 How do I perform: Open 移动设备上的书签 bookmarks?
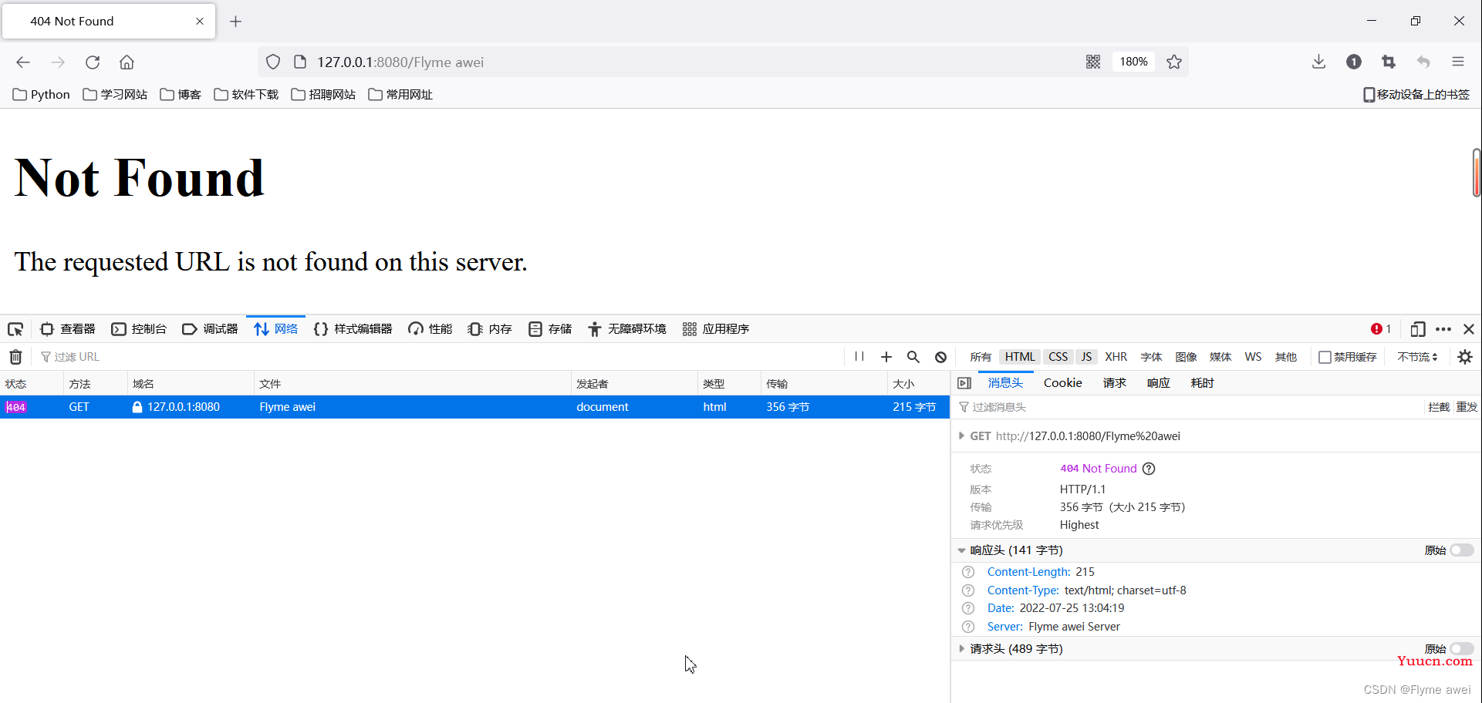[x=1416, y=94]
